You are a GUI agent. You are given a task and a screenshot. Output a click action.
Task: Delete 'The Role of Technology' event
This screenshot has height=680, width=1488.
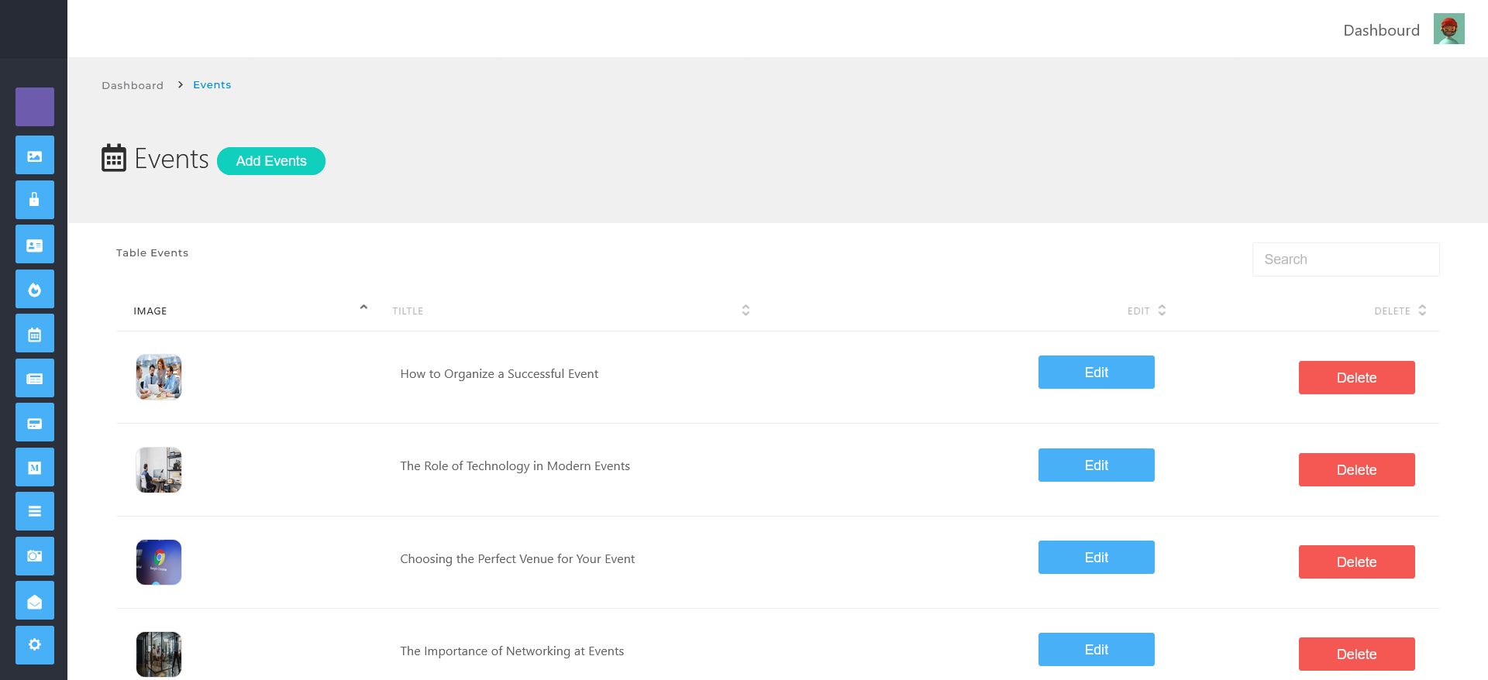point(1356,470)
